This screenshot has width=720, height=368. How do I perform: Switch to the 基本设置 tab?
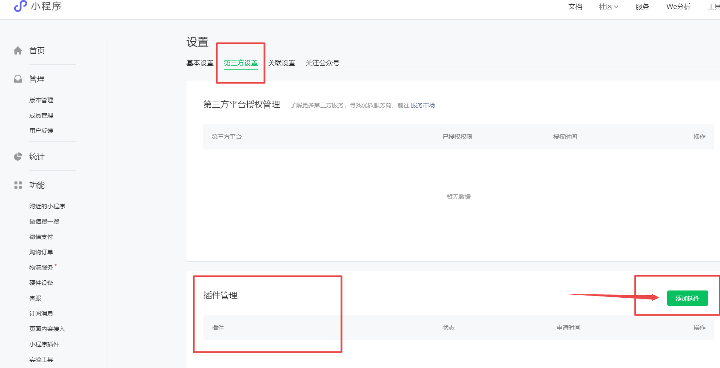pyautogui.click(x=200, y=63)
